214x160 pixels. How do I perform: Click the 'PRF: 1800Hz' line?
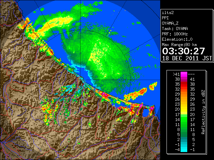click(175, 34)
